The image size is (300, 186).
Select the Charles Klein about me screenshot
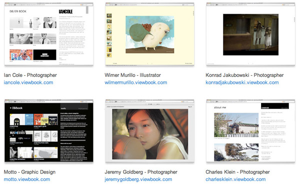point(250,131)
